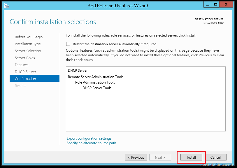
Task: Click Export configuration settings link
Action: point(89,138)
